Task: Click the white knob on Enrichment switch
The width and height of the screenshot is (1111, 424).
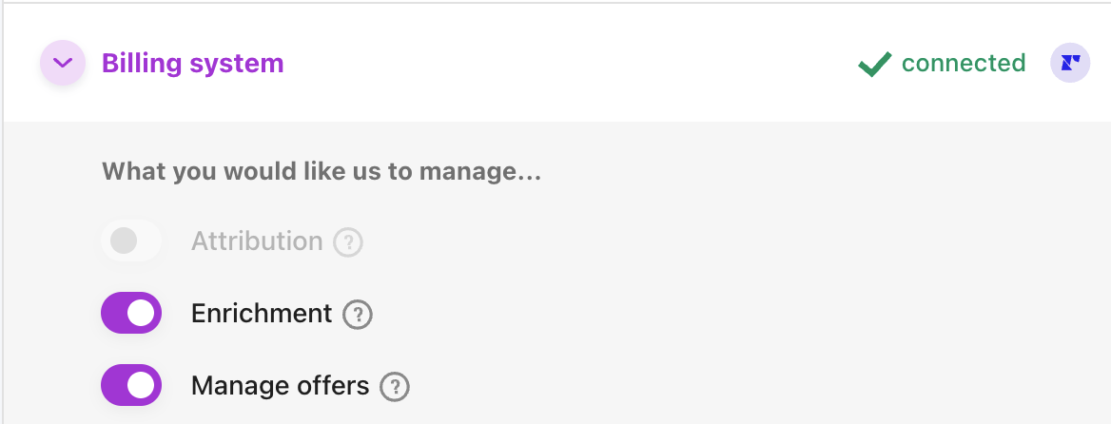Action: pyautogui.click(x=142, y=313)
